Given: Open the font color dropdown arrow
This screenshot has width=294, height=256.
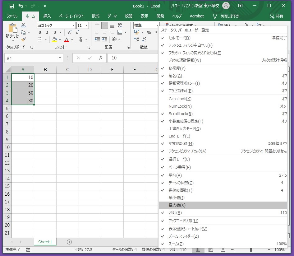Looking at the screenshot, I should click(72, 40).
